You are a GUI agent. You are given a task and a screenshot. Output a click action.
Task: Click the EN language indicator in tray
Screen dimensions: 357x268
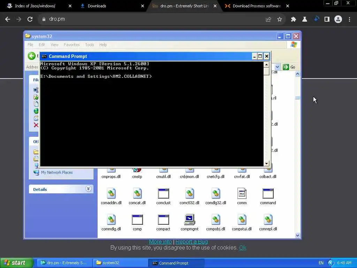click(x=321, y=263)
